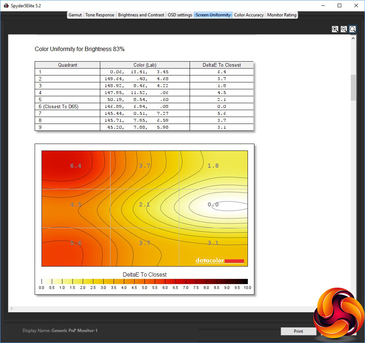The height and width of the screenshot is (343, 365).
Task: Click the fit-to-window magnifier icon
Action: [353, 29]
